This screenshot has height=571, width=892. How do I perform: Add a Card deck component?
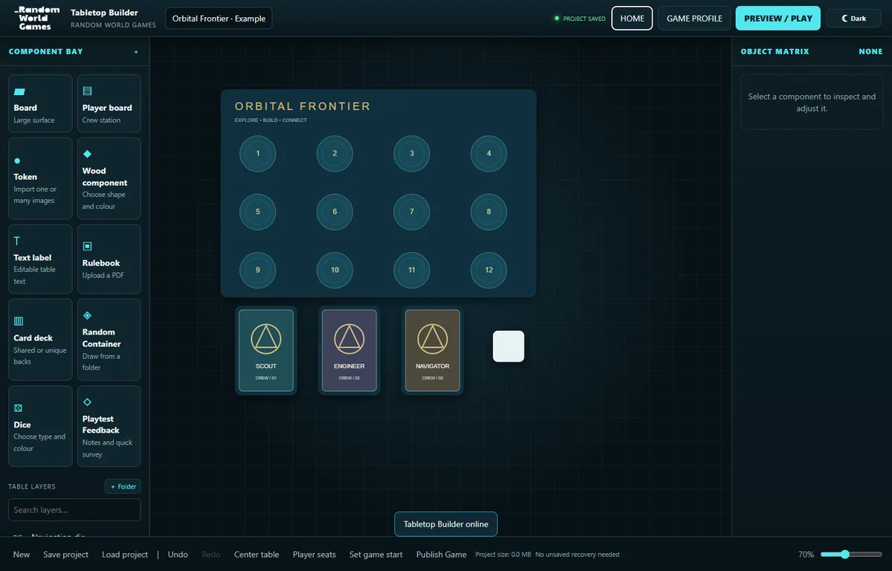(40, 340)
